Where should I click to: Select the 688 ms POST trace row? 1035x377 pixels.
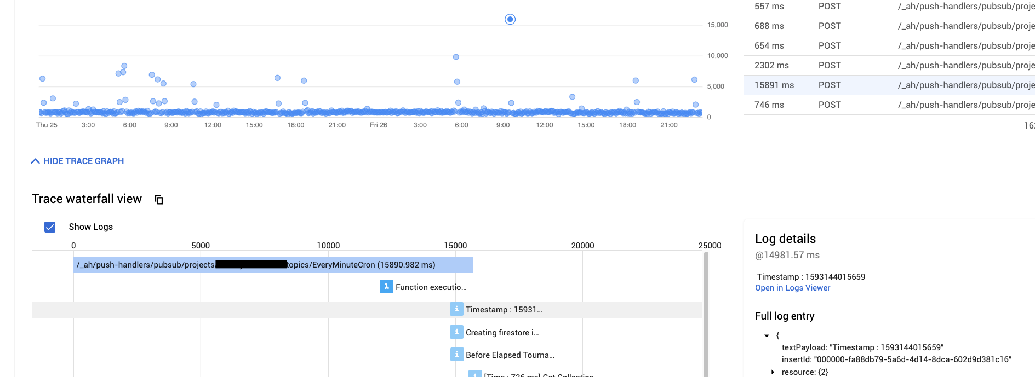pos(889,26)
